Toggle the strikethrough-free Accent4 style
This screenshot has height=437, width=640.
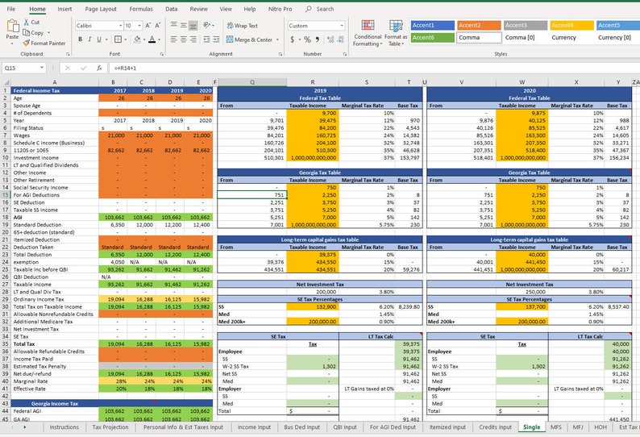tap(571, 25)
